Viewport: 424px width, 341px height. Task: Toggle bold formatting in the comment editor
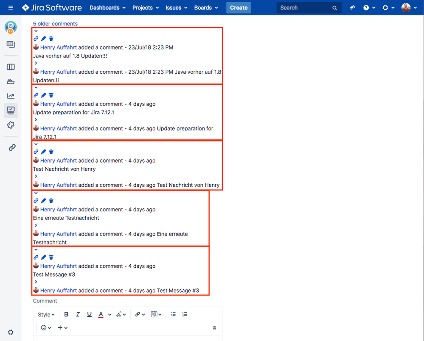66,314
